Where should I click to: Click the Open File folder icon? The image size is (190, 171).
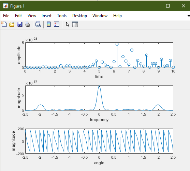tap(12, 24)
